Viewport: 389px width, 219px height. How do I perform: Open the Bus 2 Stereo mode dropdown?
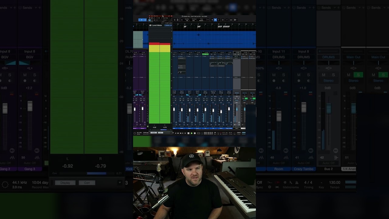[x=237, y=100]
